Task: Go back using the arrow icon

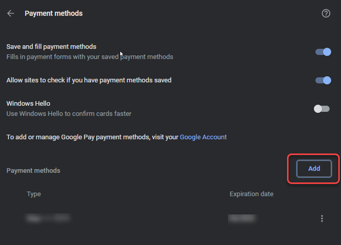Action: point(11,13)
